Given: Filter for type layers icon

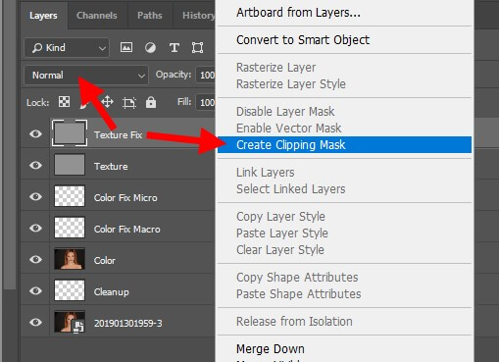Looking at the screenshot, I should pyautogui.click(x=175, y=48).
